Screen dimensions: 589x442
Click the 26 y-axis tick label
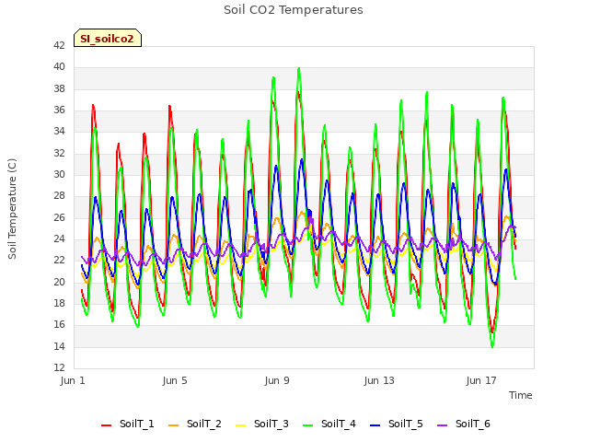pyautogui.click(x=59, y=217)
